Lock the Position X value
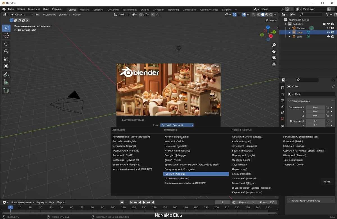The height and width of the screenshot is (219, 337). 327,107
